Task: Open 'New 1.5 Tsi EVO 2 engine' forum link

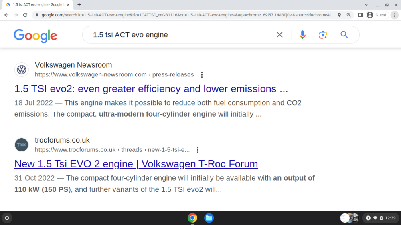Action: click(x=136, y=164)
